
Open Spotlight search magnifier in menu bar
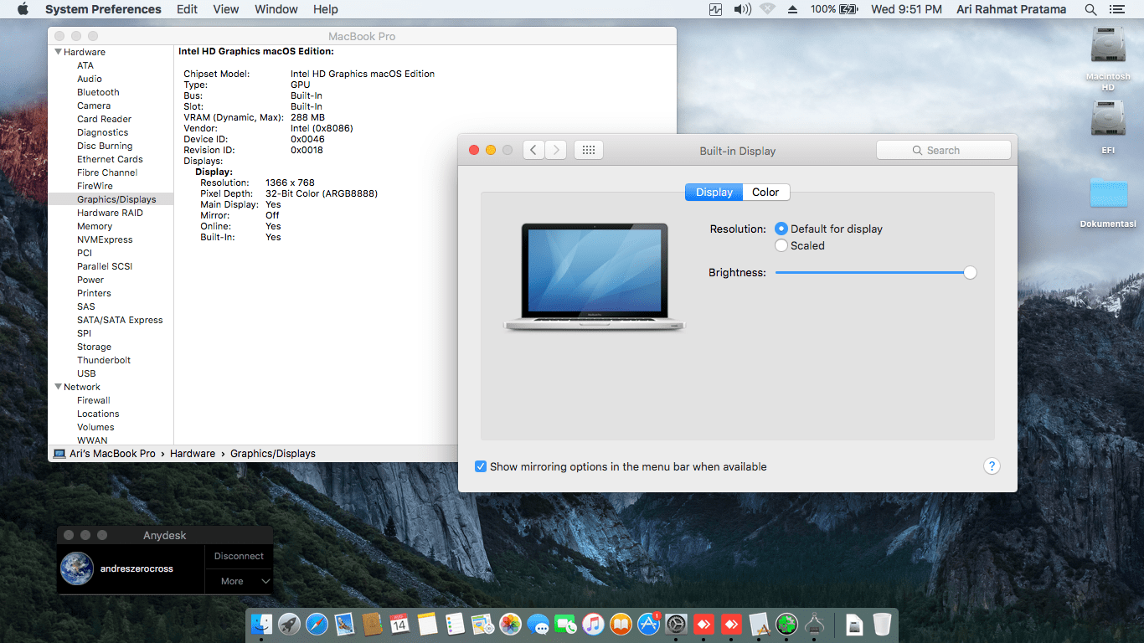pos(1090,9)
